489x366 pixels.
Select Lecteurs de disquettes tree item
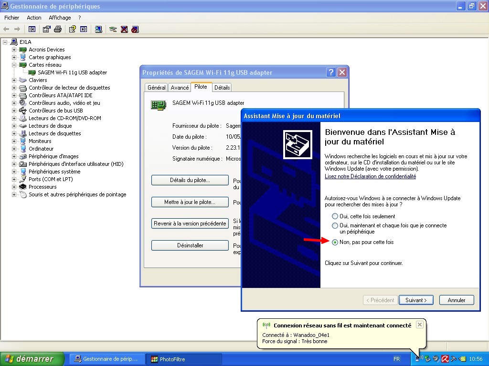(54, 133)
